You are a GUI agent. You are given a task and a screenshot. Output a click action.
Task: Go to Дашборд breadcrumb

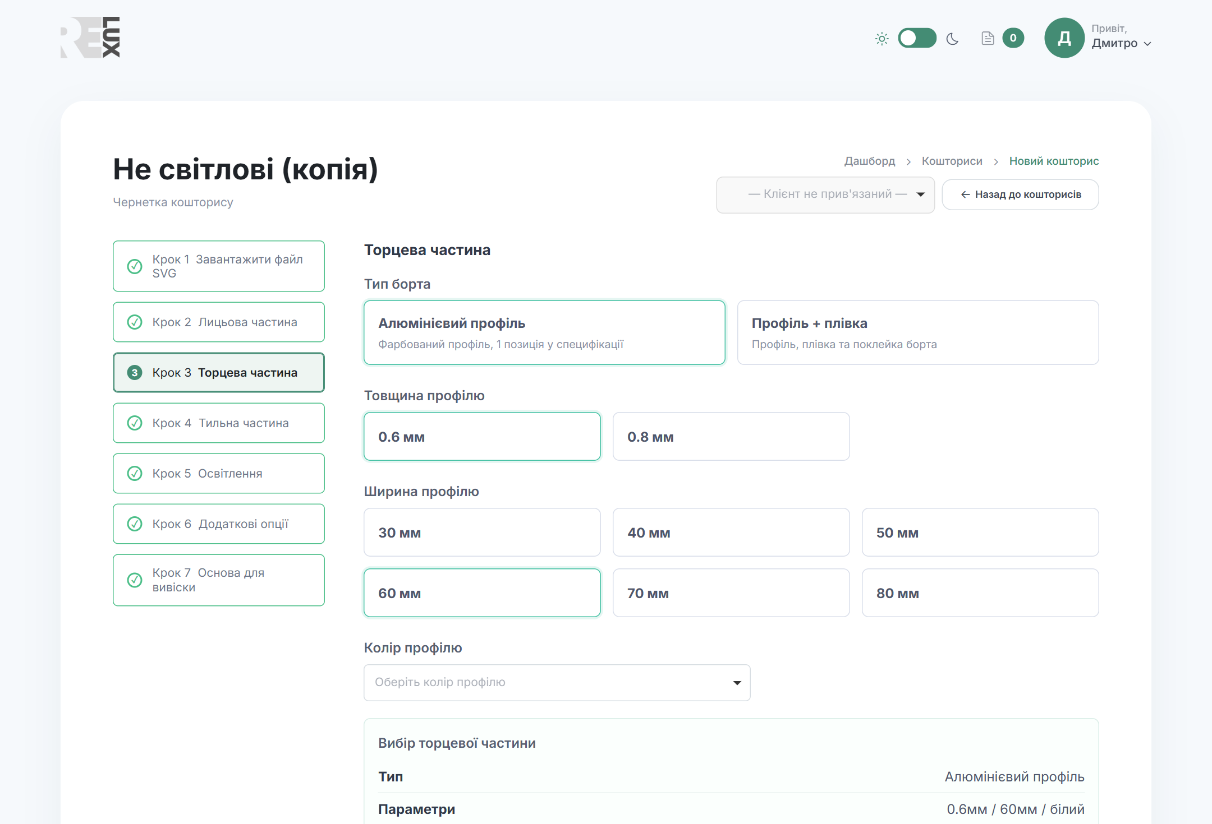(870, 161)
